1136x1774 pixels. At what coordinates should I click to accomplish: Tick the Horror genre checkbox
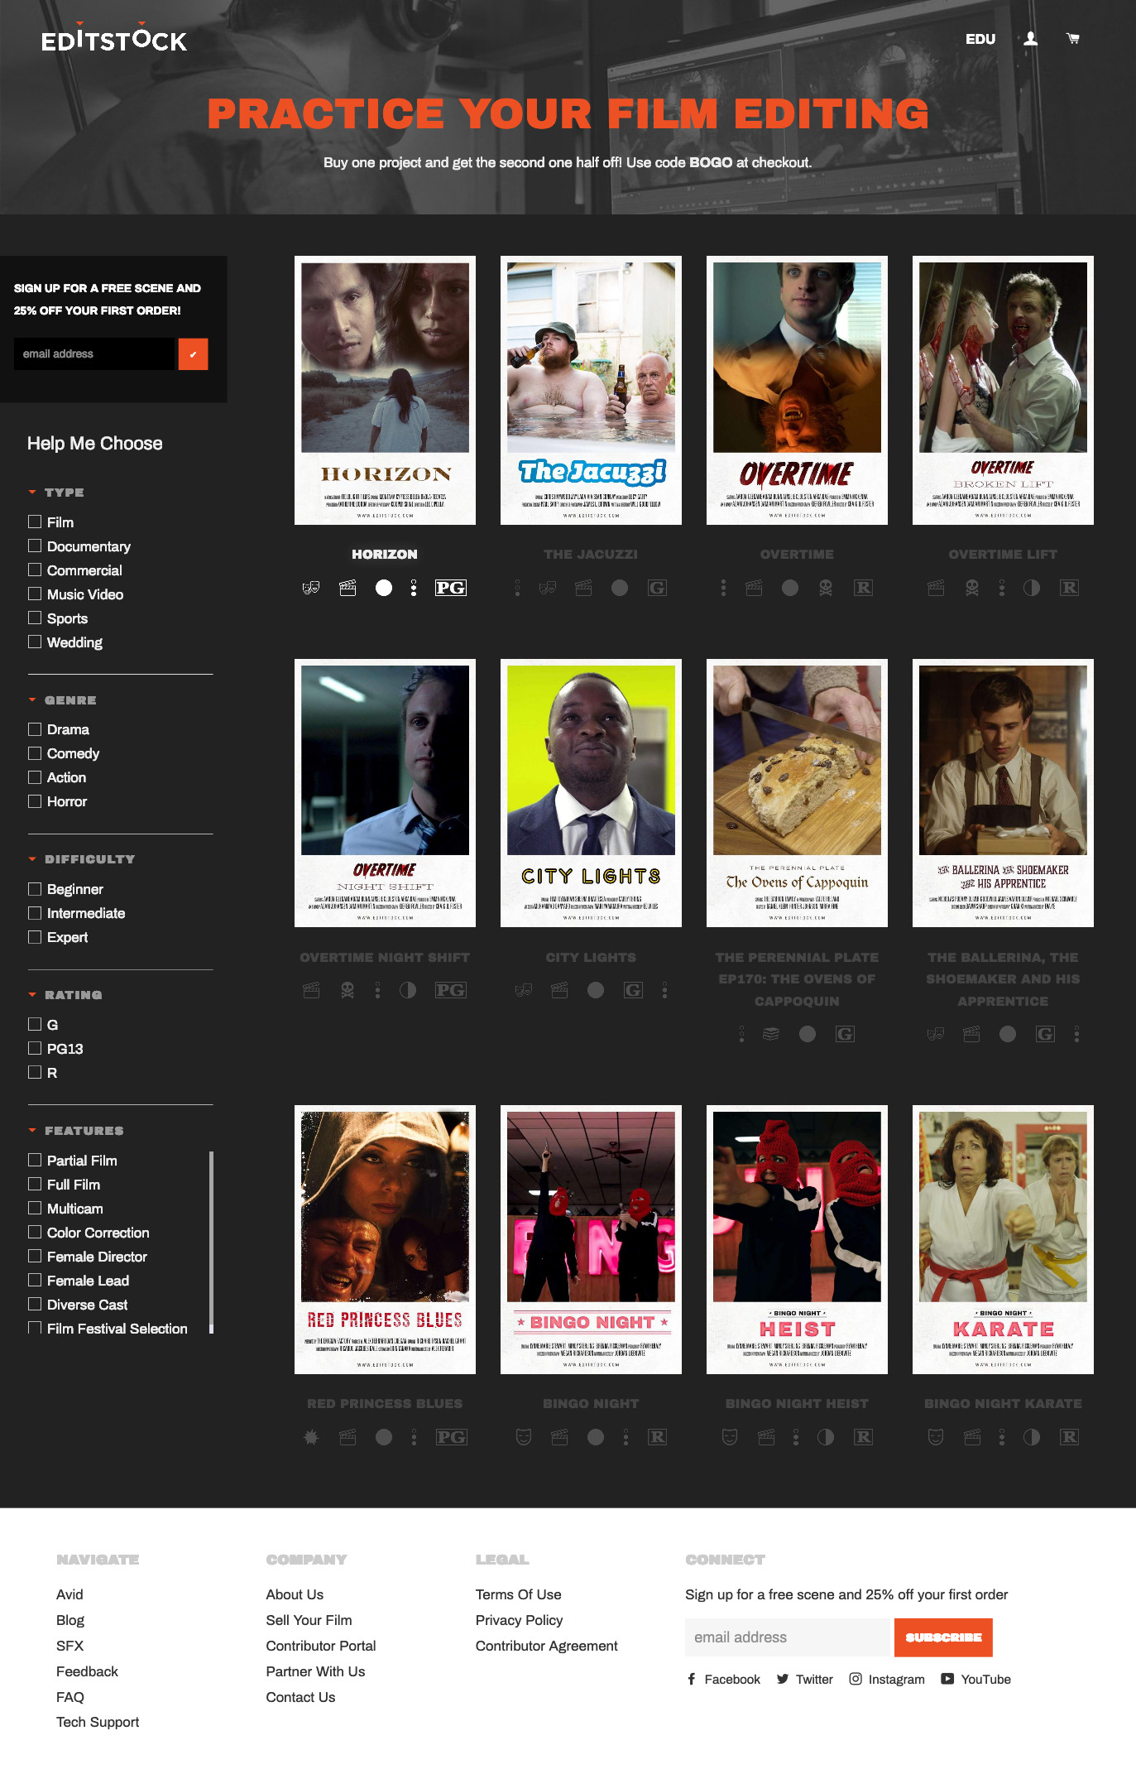(35, 800)
